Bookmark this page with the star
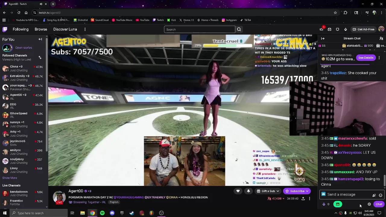This screenshot has width=386, height=217. tap(335, 13)
